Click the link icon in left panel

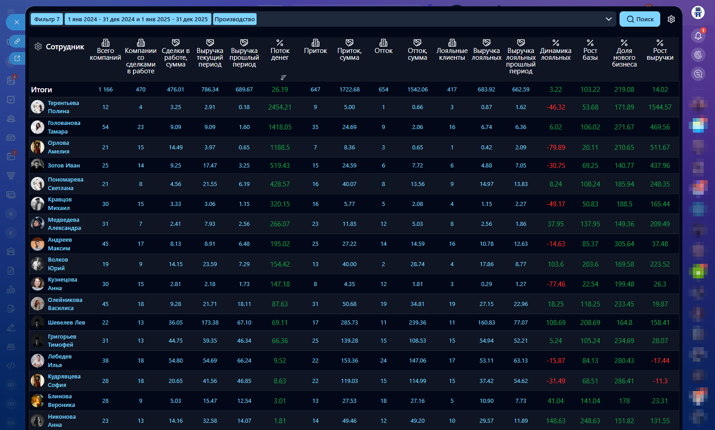click(17, 41)
